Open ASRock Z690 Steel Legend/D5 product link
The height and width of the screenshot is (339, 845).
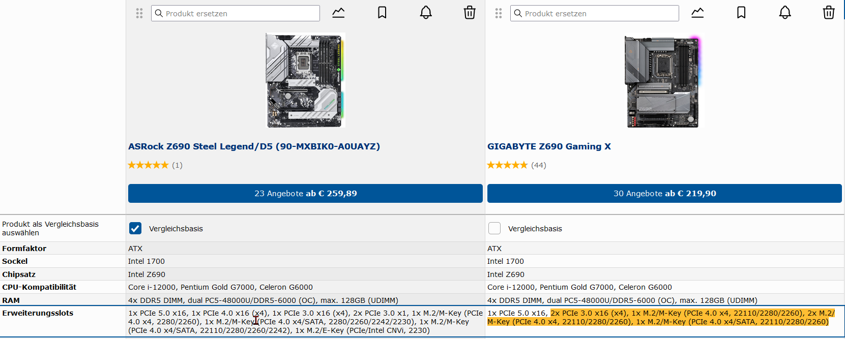click(x=254, y=146)
